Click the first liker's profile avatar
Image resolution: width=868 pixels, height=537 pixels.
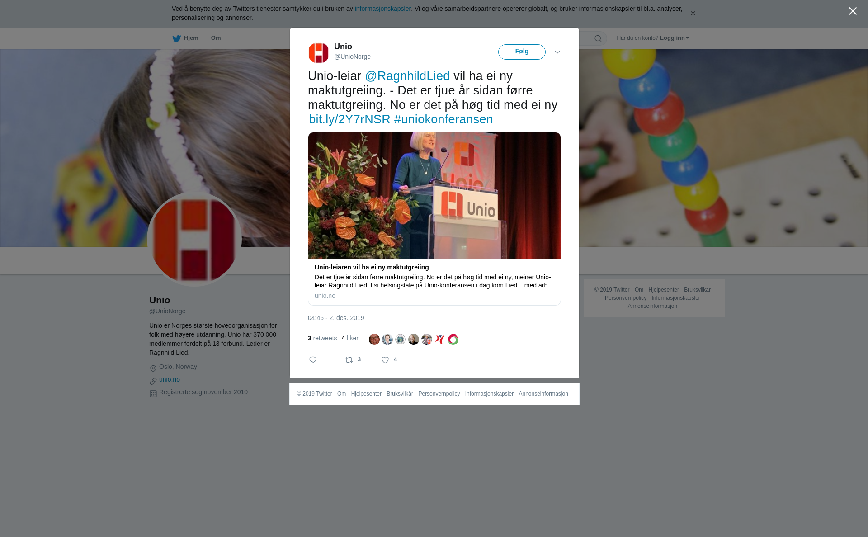click(x=374, y=339)
